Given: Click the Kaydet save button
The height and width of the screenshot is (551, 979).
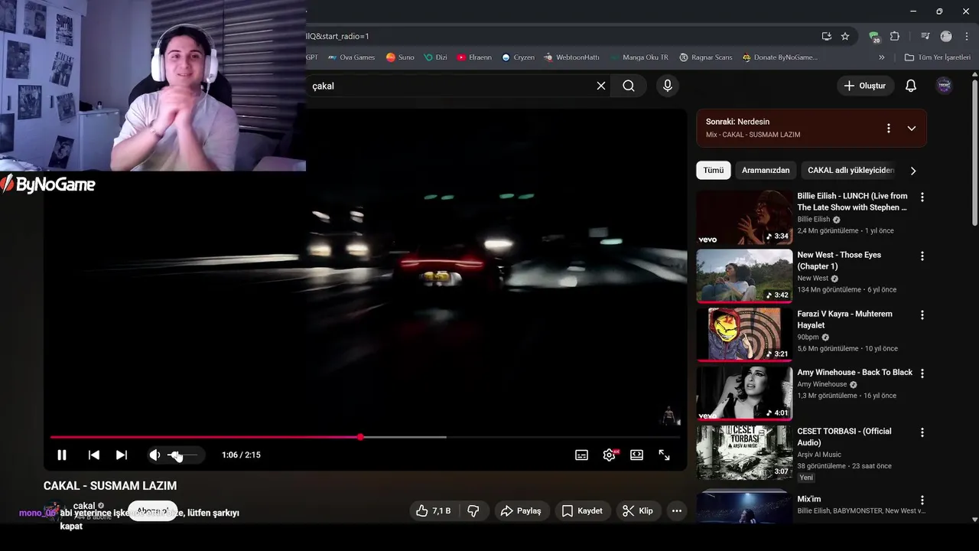Looking at the screenshot, I should (x=582, y=510).
